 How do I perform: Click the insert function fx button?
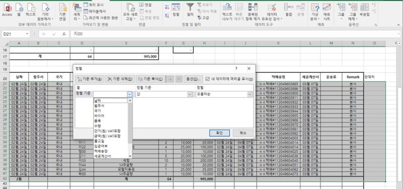click(x=64, y=34)
